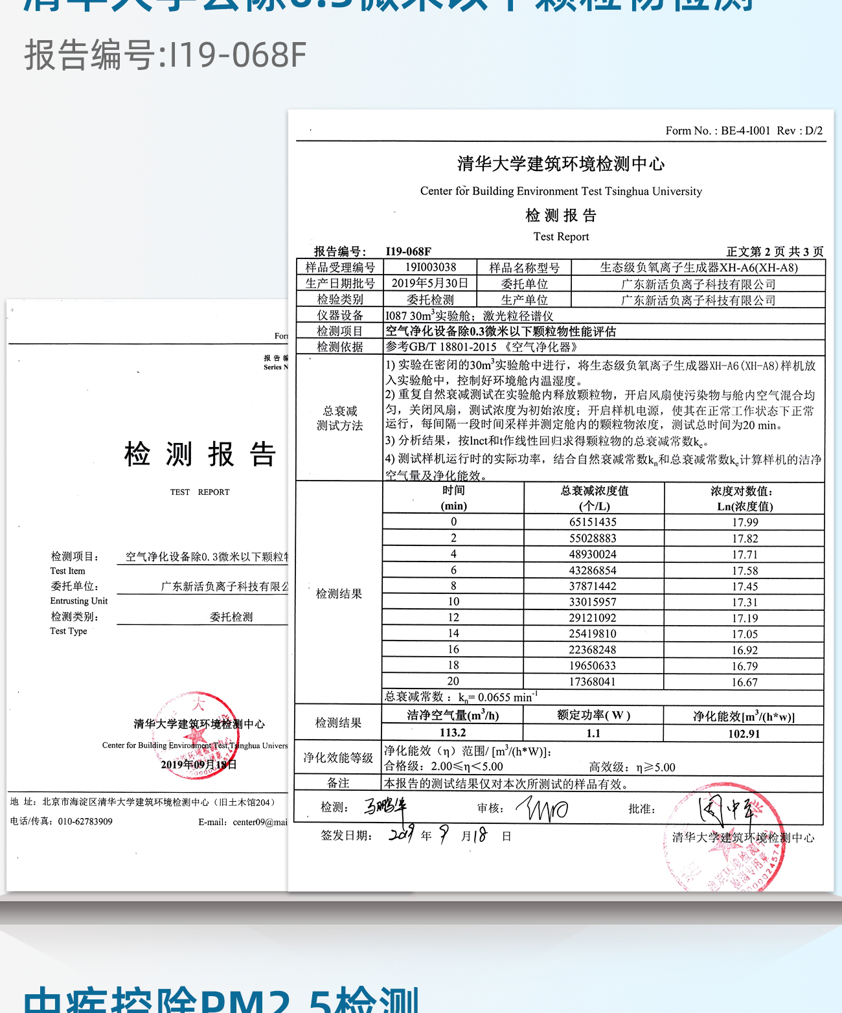Click log value 17.05
The image size is (842, 1013).
coord(745,634)
